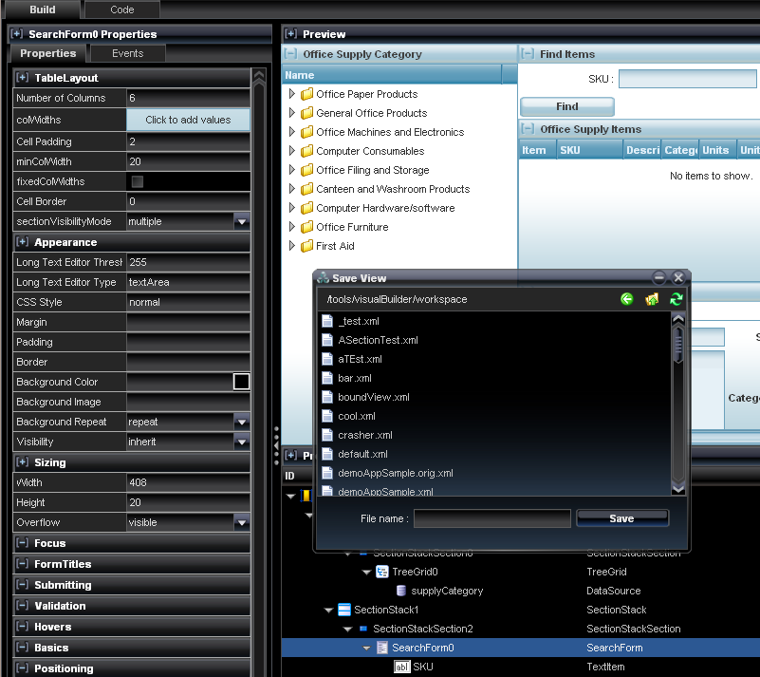Click the crasher.xml file icon
Image resolution: width=760 pixels, height=677 pixels.
(327, 435)
